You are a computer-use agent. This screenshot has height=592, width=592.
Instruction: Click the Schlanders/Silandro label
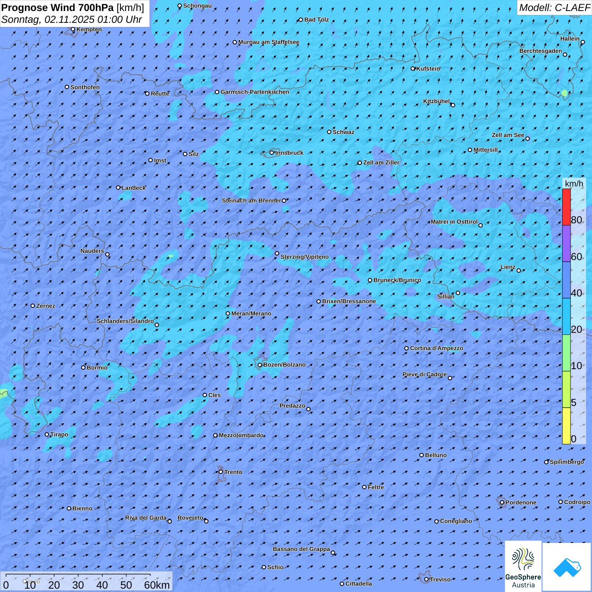pos(125,321)
